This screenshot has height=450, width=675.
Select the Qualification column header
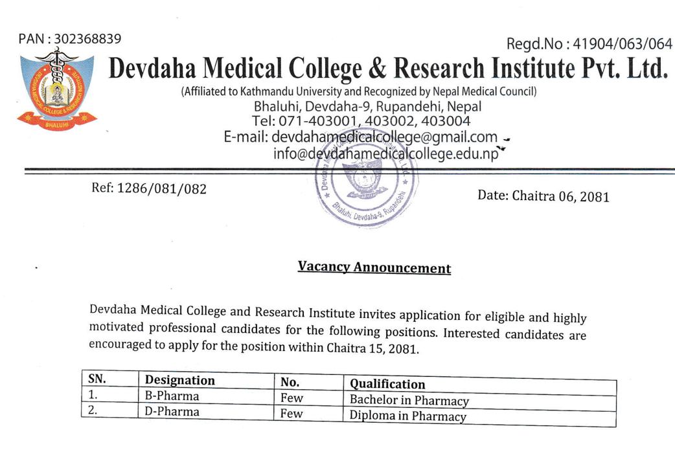coord(388,384)
